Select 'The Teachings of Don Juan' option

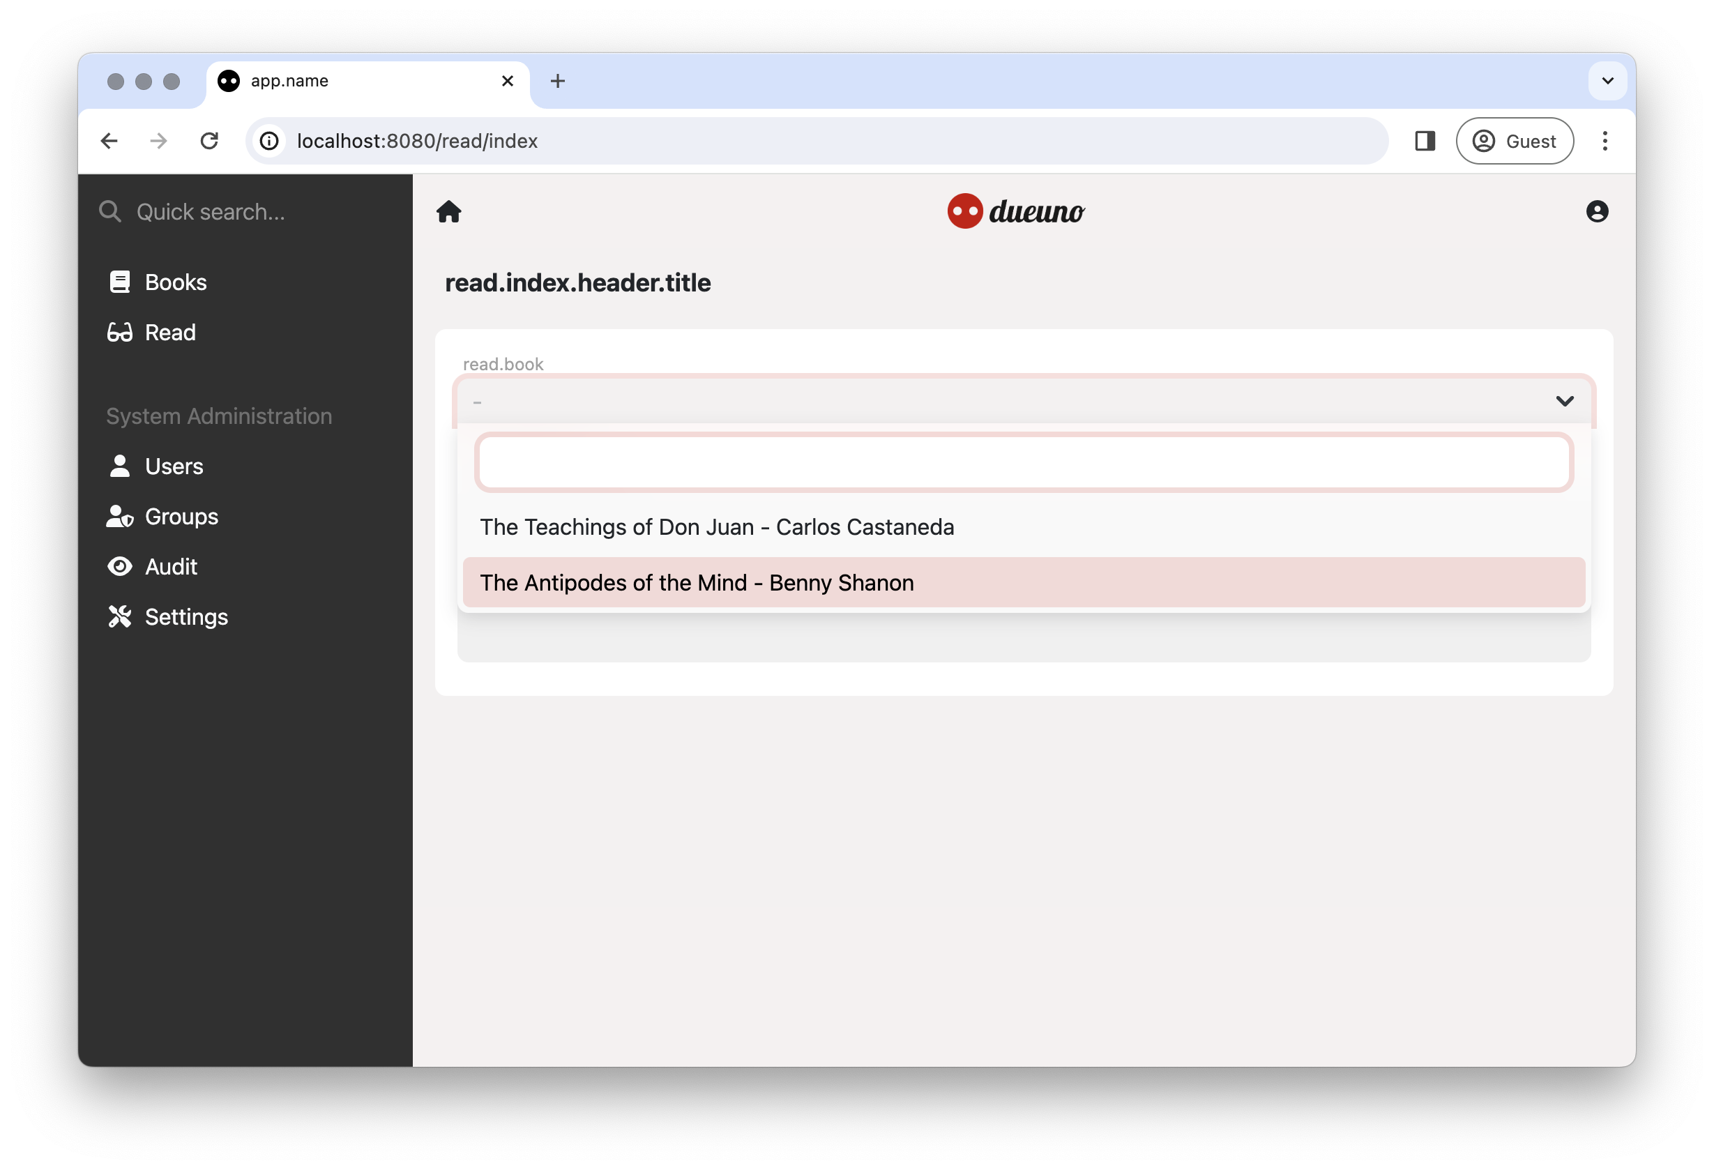pos(716,526)
